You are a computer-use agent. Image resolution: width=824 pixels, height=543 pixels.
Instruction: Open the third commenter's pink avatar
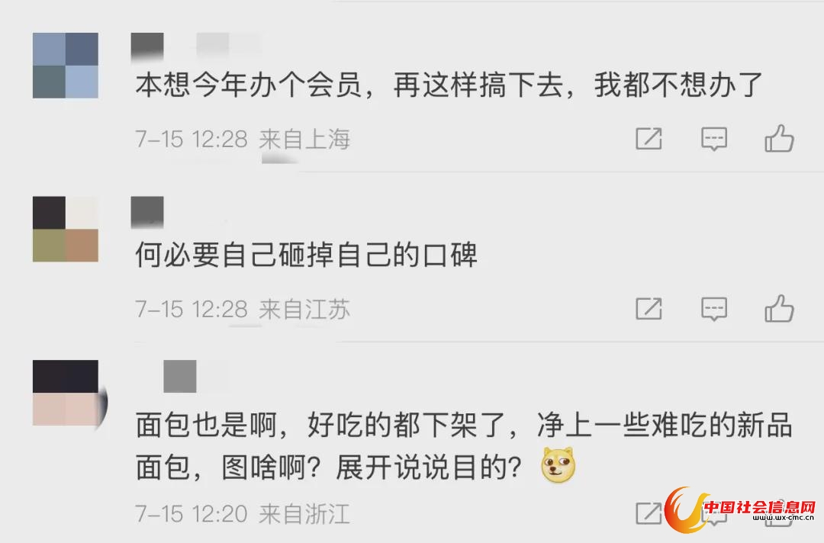(x=65, y=393)
